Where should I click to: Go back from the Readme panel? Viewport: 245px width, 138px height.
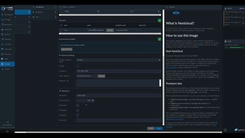pyautogui.click(x=167, y=7)
